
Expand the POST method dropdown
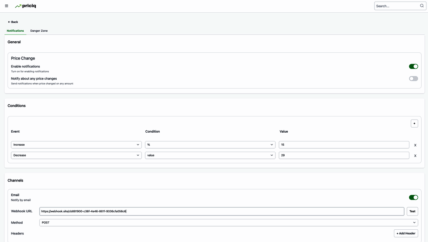coord(229,223)
